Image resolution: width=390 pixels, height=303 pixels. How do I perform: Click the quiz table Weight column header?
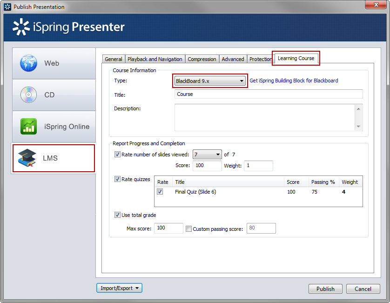(350, 182)
